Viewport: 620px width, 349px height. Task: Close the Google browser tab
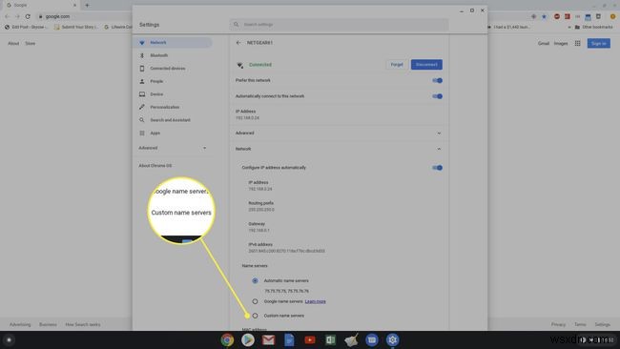(74, 5)
